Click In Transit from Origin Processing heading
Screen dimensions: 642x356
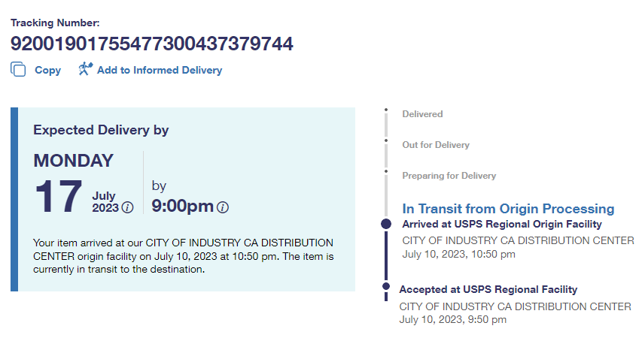tap(508, 209)
